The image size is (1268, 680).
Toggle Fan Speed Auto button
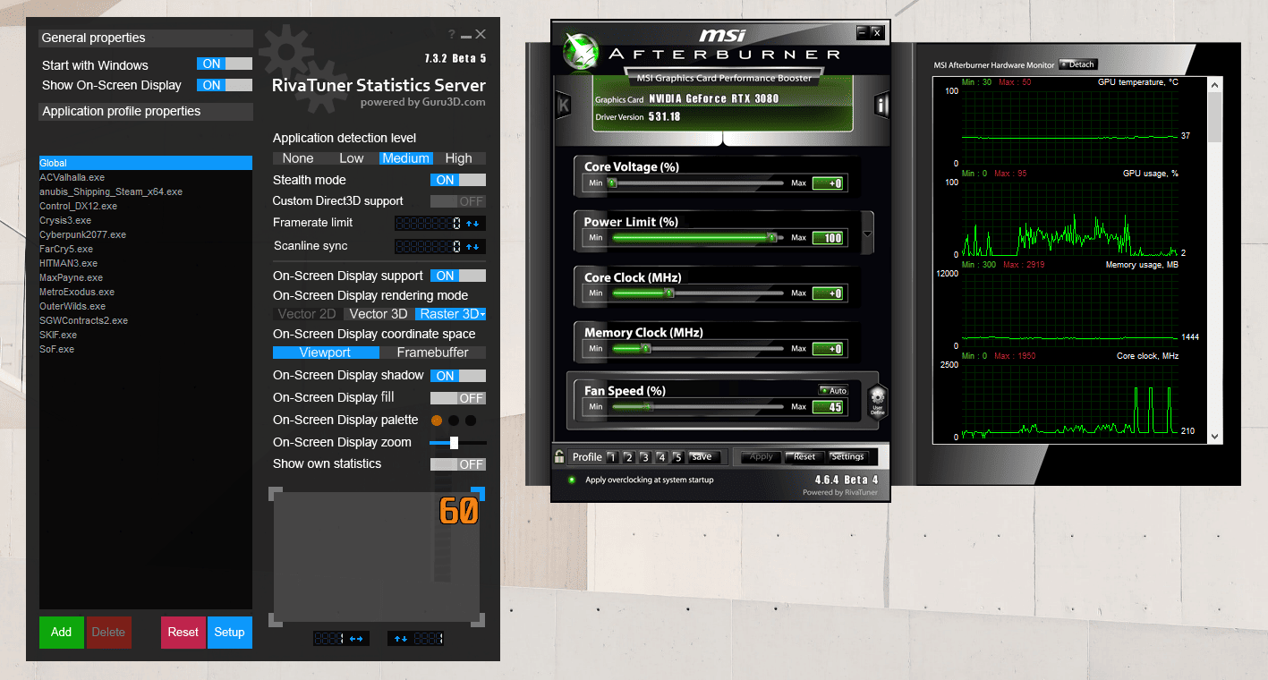click(x=833, y=390)
